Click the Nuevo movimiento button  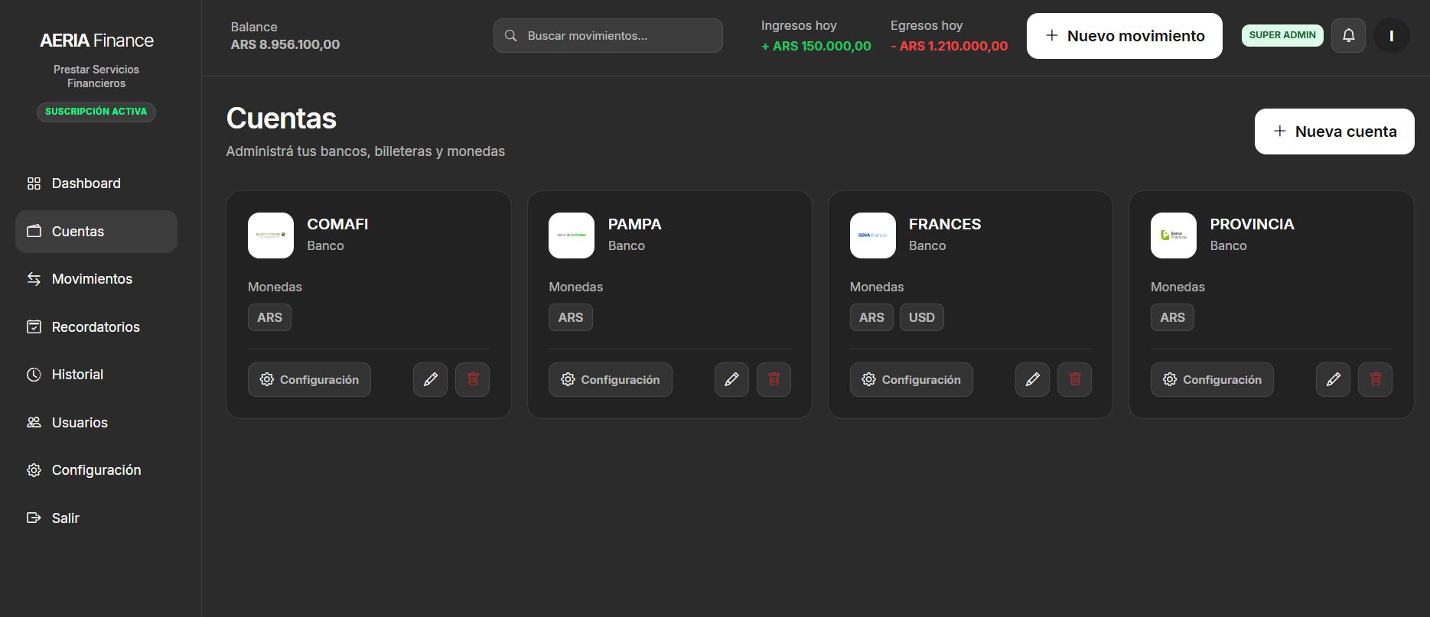tap(1125, 36)
